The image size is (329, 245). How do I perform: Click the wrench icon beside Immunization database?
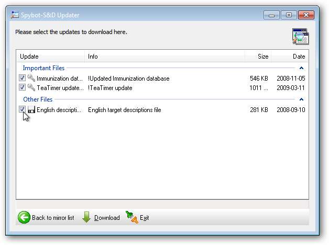[31, 78]
